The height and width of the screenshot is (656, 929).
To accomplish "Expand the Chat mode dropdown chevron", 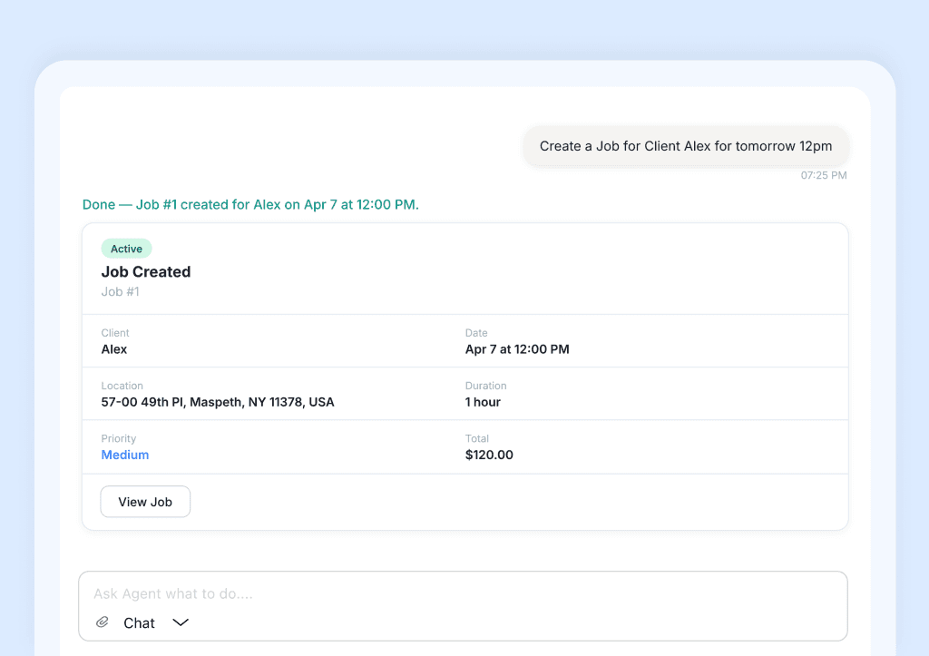I will pyautogui.click(x=180, y=623).
